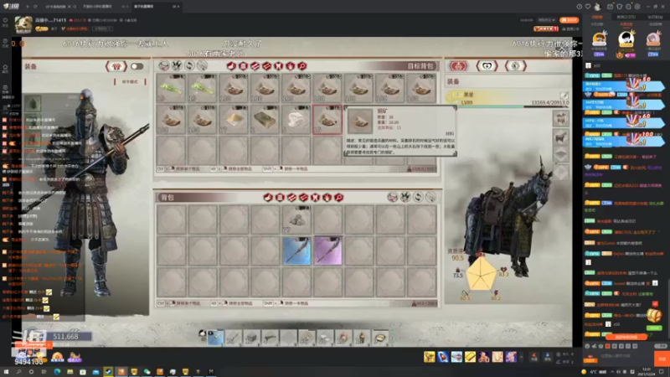Select the horse armor slot icon
This screenshot has height=377, width=670.
(560, 118)
